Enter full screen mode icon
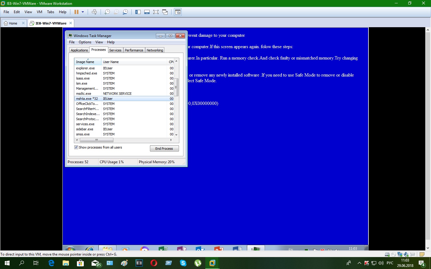The image size is (431, 269). (156, 12)
